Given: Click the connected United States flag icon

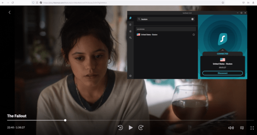Looking at the screenshot, I should 222,60.
